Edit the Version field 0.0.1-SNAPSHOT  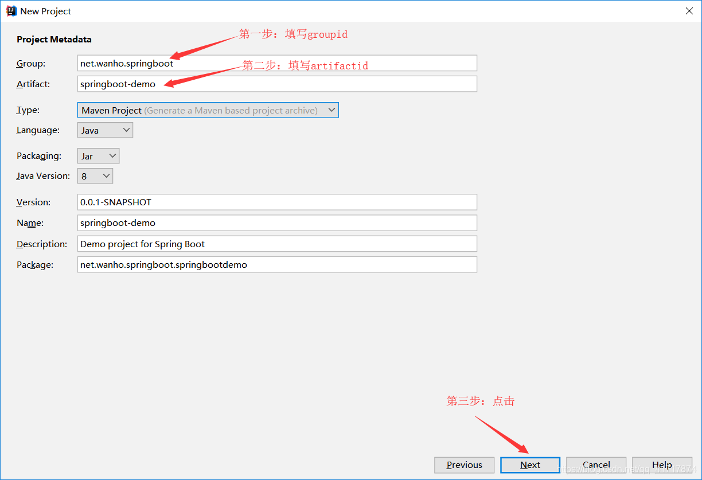277,202
